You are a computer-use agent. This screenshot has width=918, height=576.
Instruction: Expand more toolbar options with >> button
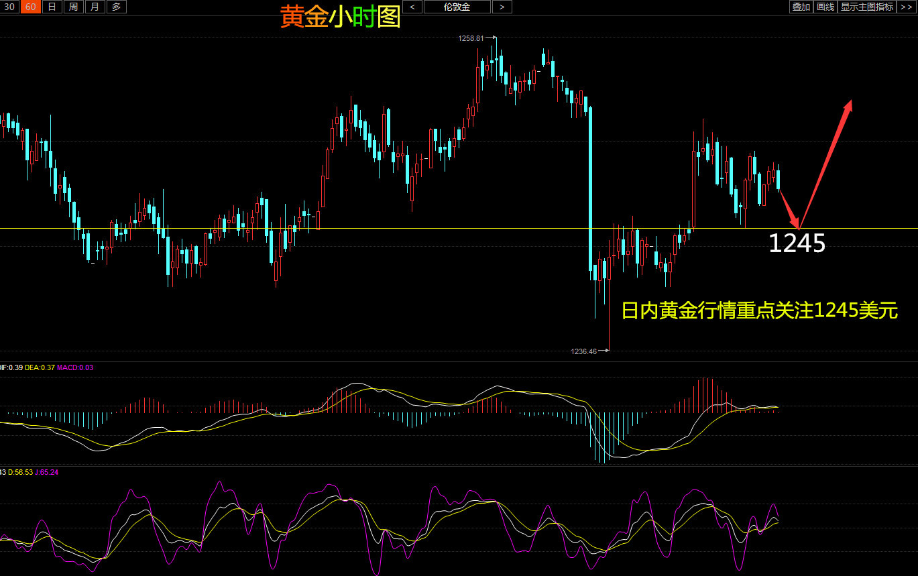point(907,7)
